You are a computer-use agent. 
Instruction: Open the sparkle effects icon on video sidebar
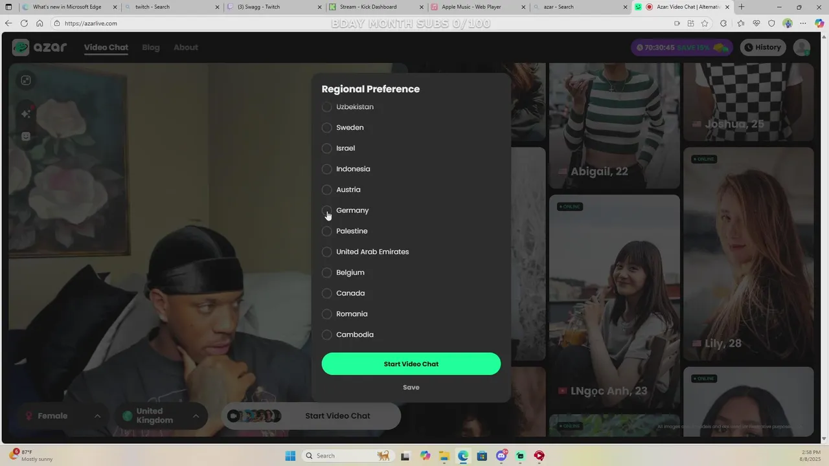coord(26,113)
